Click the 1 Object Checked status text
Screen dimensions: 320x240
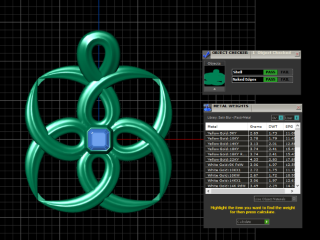point(272,53)
